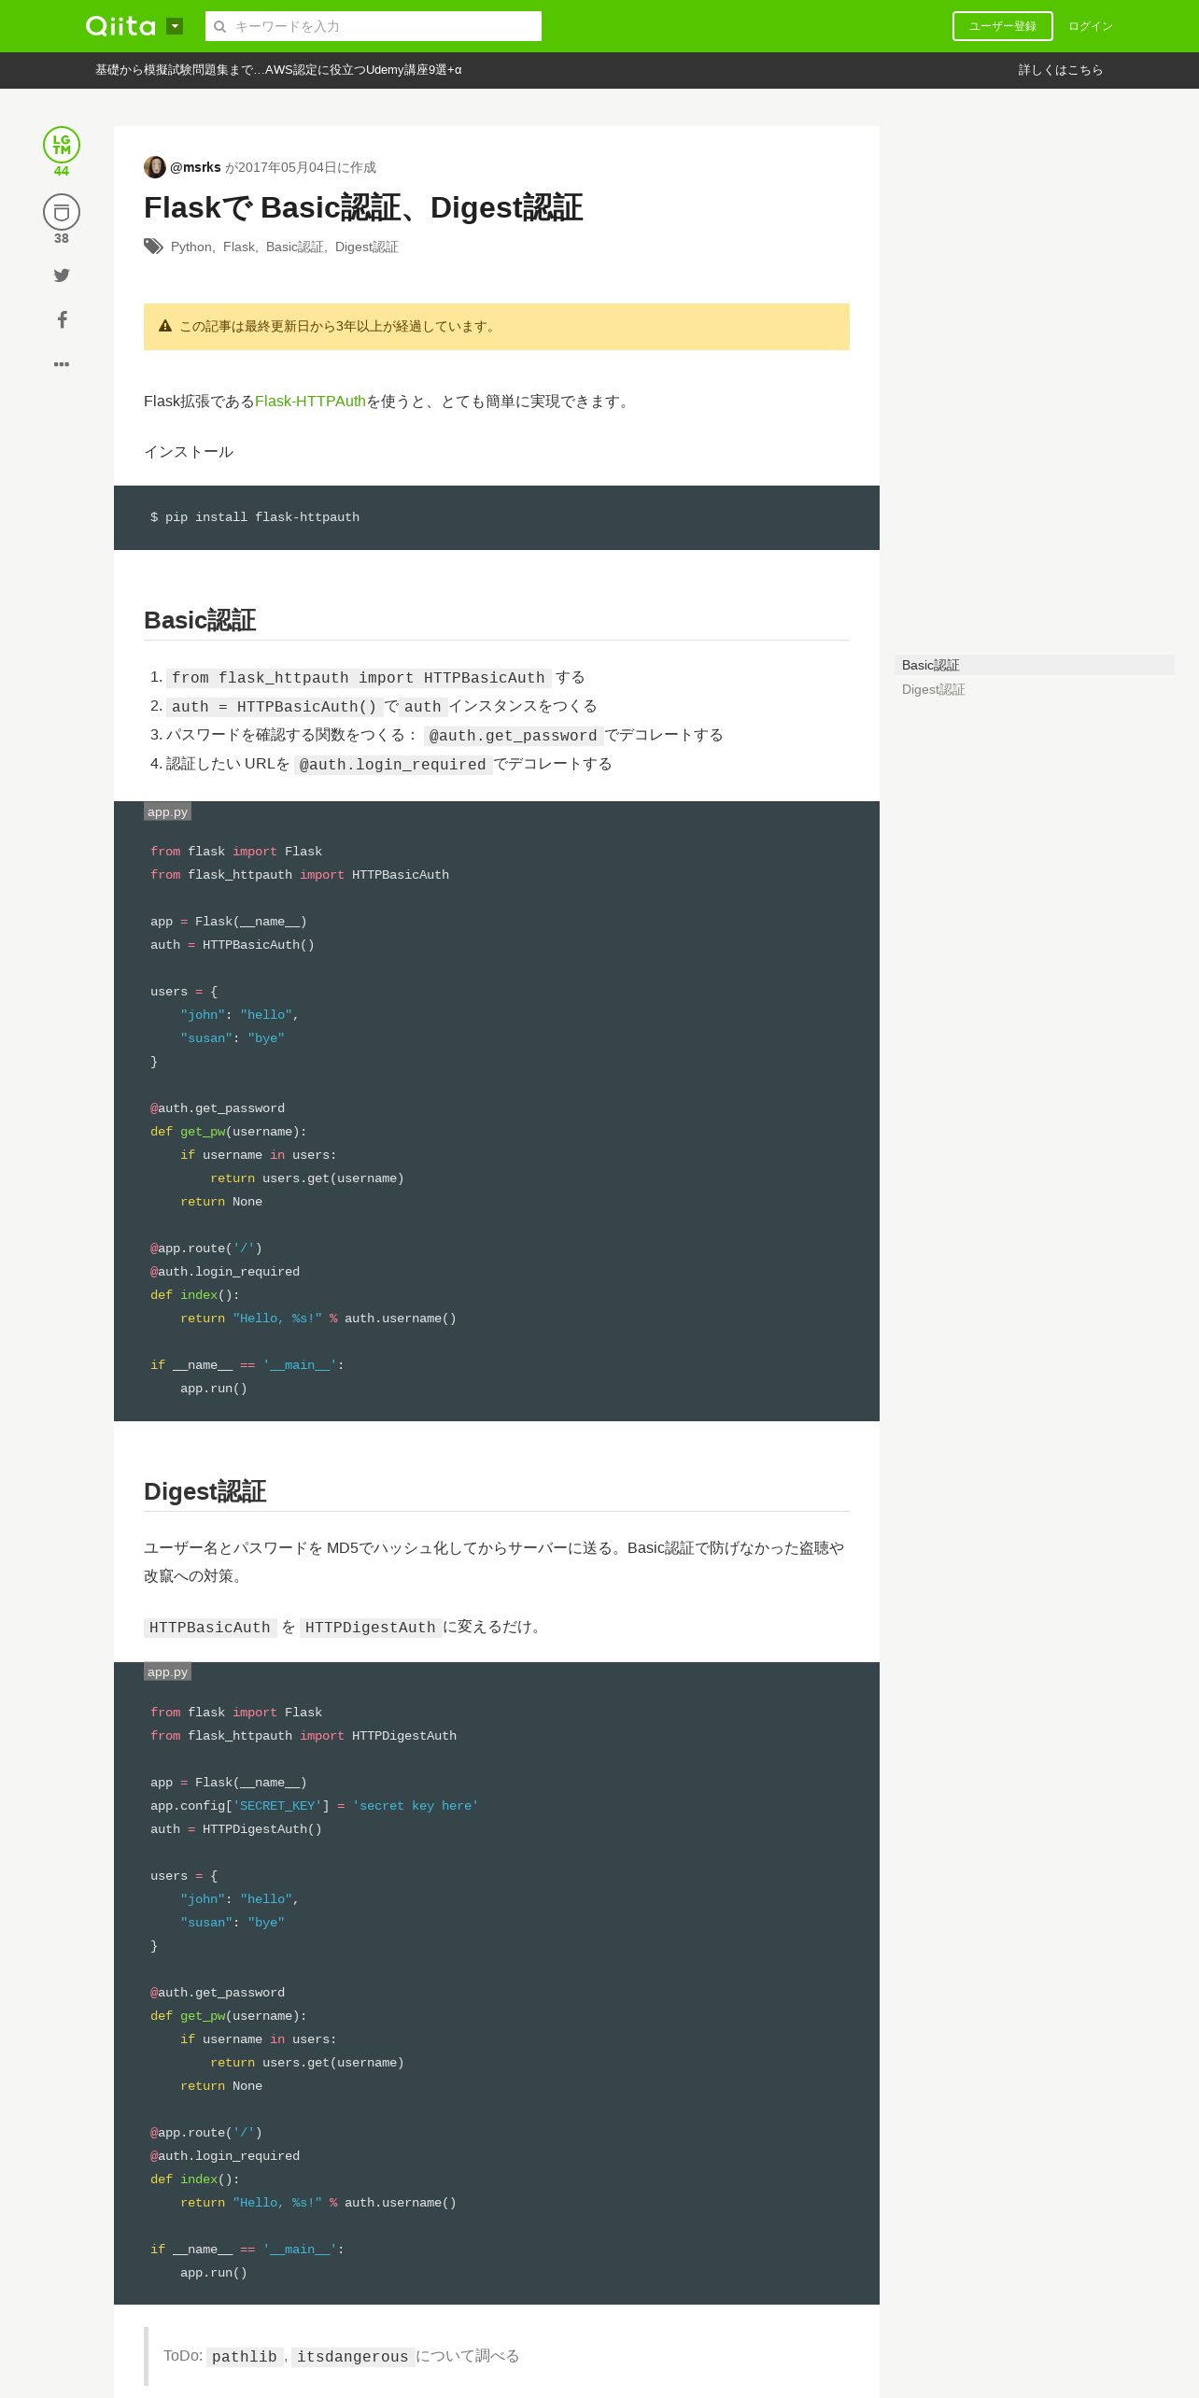Image resolution: width=1199 pixels, height=2398 pixels.
Task: Open the Flask-HTTPAuth link
Action: click(310, 402)
